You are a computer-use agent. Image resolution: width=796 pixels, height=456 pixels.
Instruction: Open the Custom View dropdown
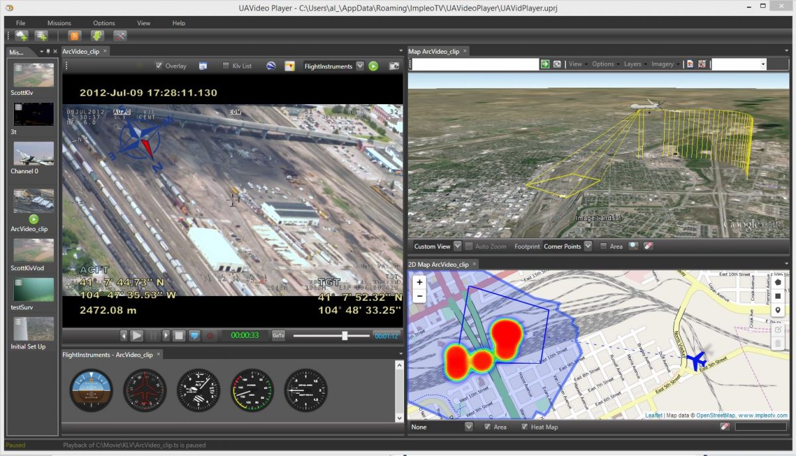tap(457, 246)
